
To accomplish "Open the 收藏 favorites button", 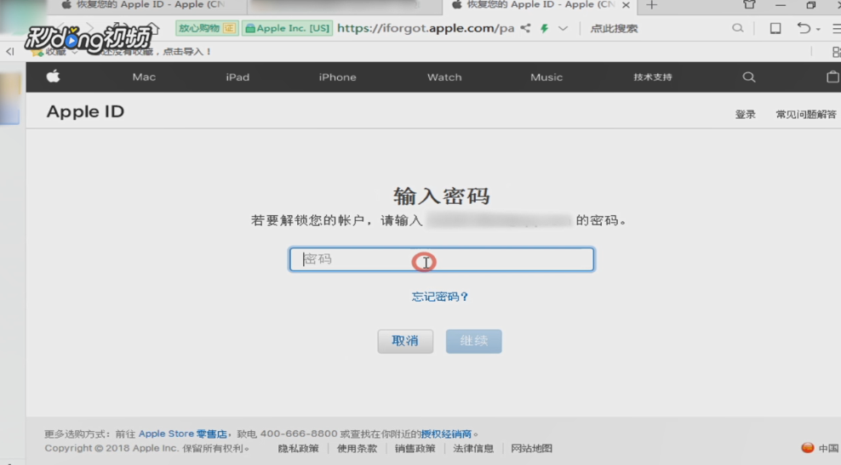I will [54, 52].
